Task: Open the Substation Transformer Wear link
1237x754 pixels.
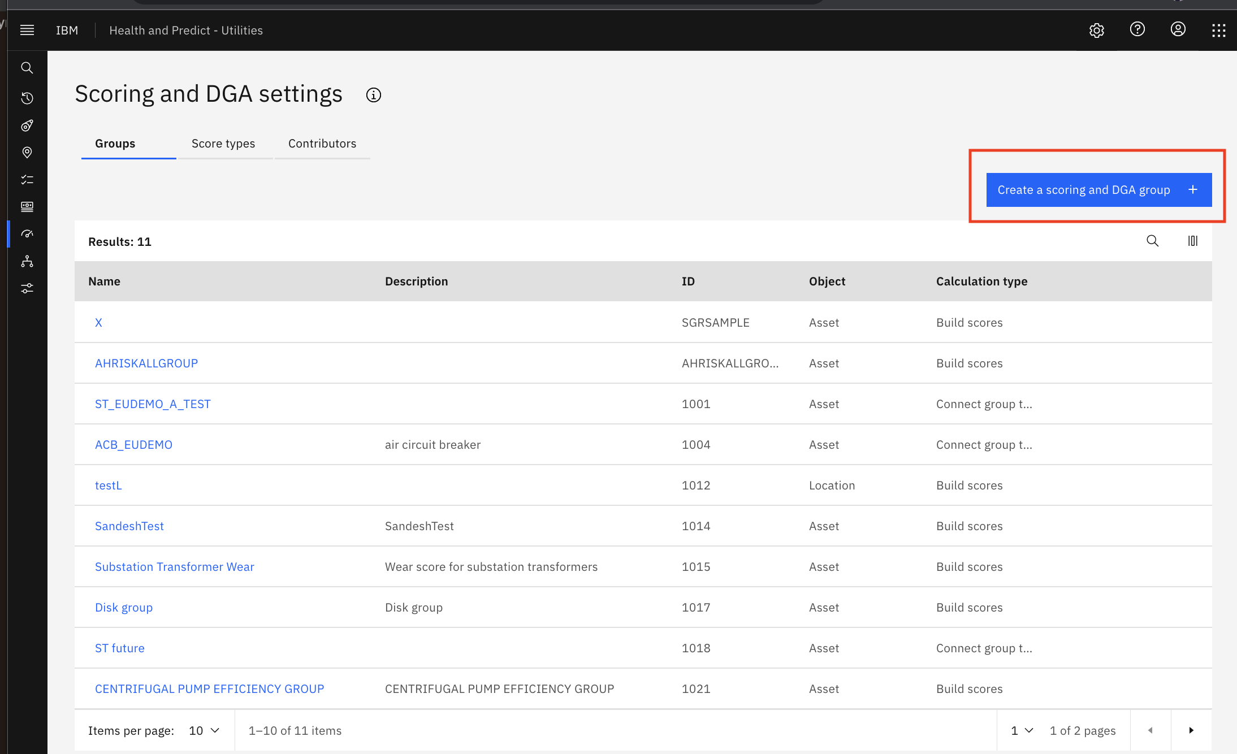Action: (175, 567)
